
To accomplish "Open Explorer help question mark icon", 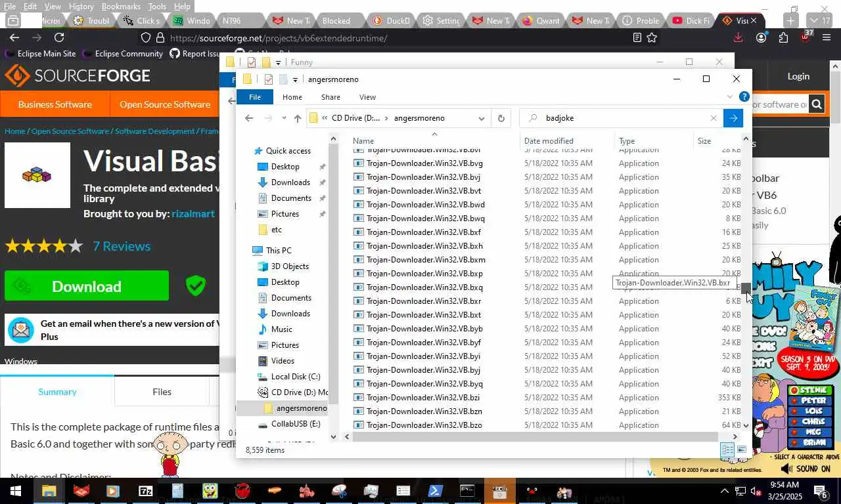I will click(x=744, y=96).
